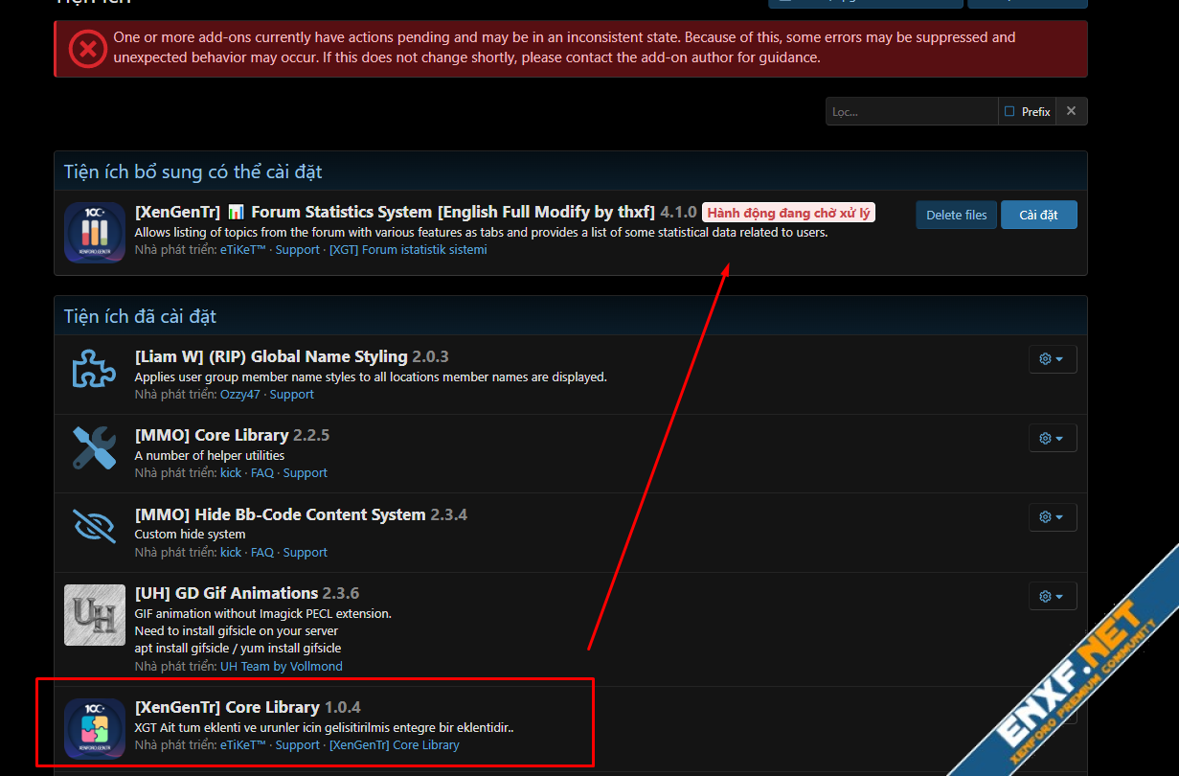Open the Ozzy47 developer link
This screenshot has height=776, width=1179.
pyautogui.click(x=240, y=395)
